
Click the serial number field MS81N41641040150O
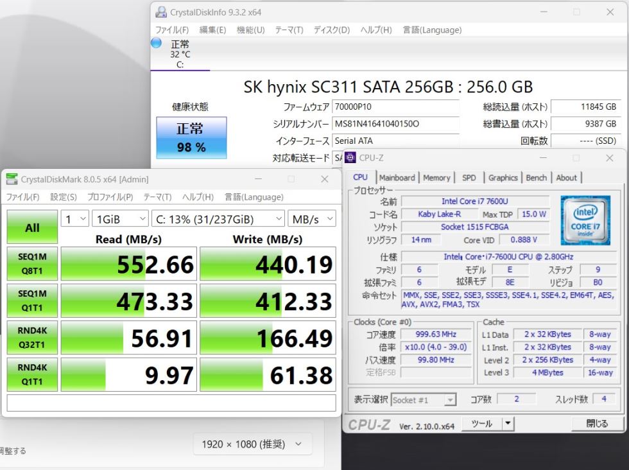coord(395,124)
